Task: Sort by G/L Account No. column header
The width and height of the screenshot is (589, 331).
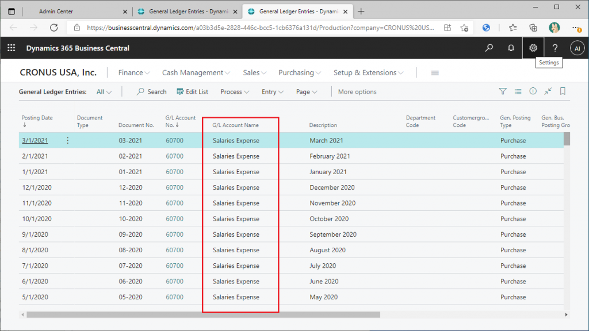Action: click(x=180, y=121)
